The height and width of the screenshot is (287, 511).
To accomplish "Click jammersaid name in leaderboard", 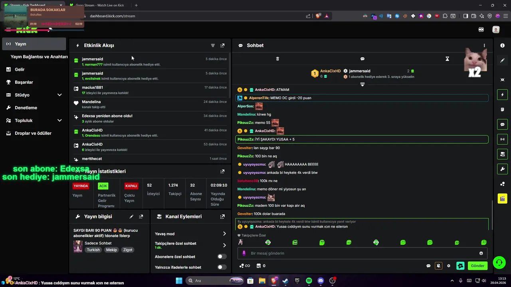I will 360,71.
